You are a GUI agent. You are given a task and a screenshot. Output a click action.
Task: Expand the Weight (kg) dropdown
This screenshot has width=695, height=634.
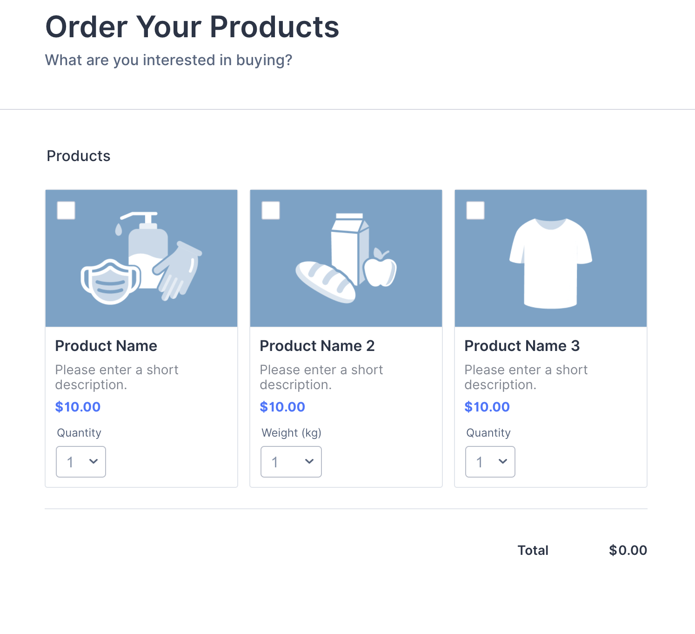291,462
